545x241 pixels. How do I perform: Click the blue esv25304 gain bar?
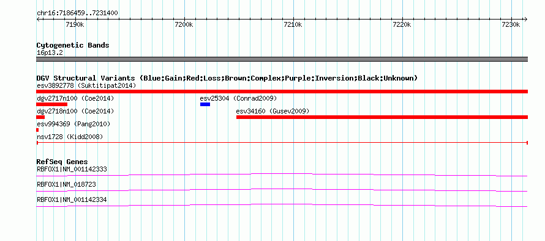[205, 104]
